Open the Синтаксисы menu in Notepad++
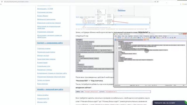187x105 pixels. click(136, 36)
